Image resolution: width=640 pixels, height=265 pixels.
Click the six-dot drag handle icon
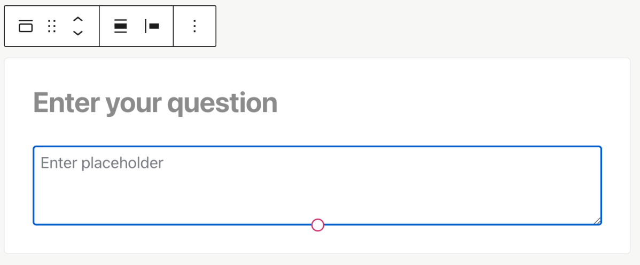pyautogui.click(x=52, y=26)
